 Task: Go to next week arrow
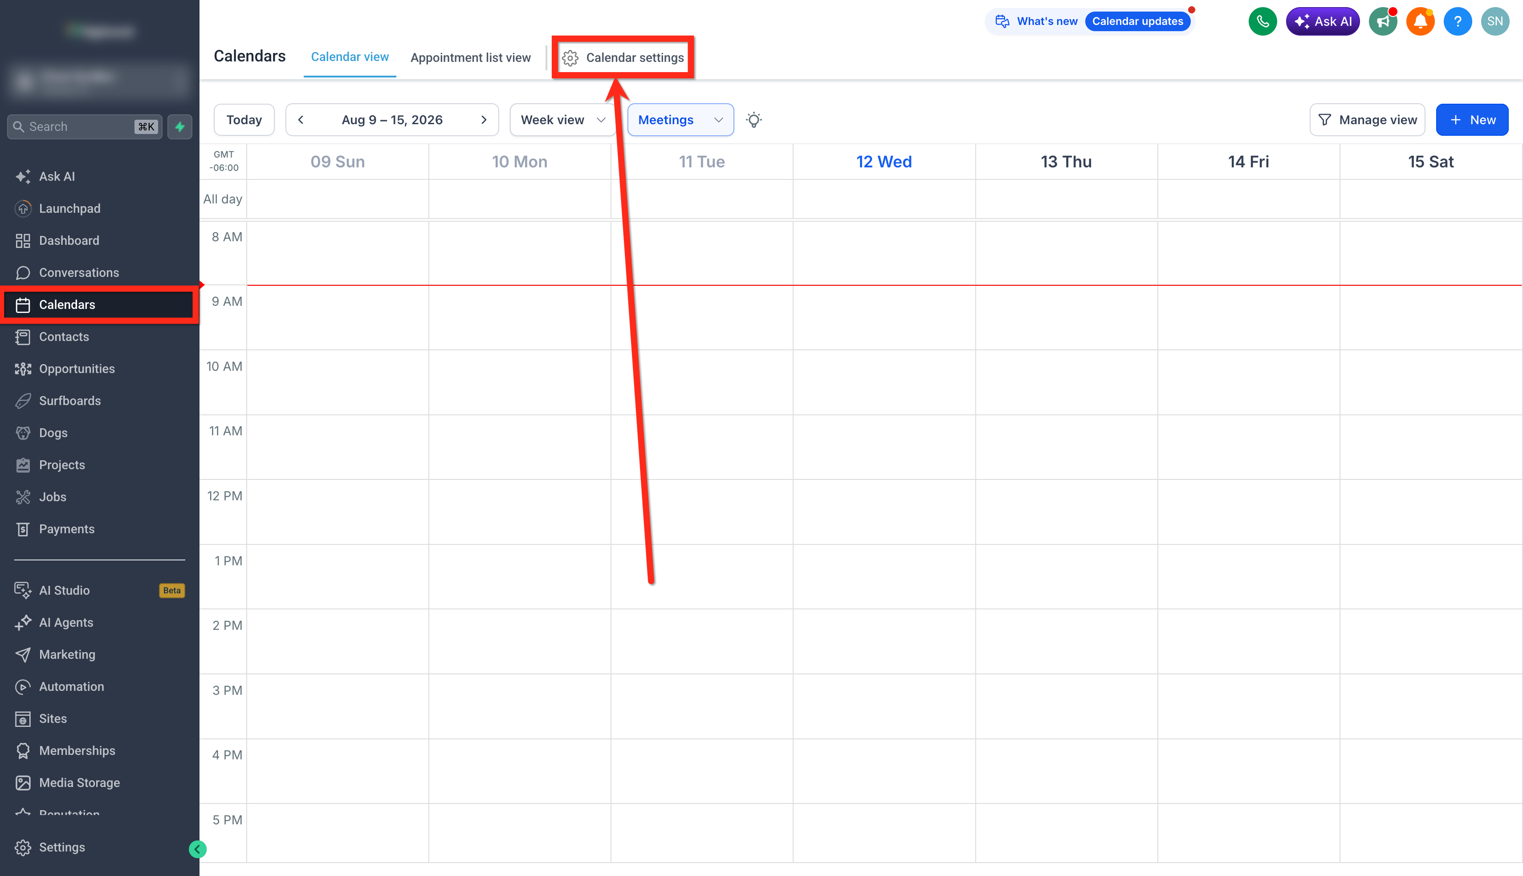tap(483, 120)
